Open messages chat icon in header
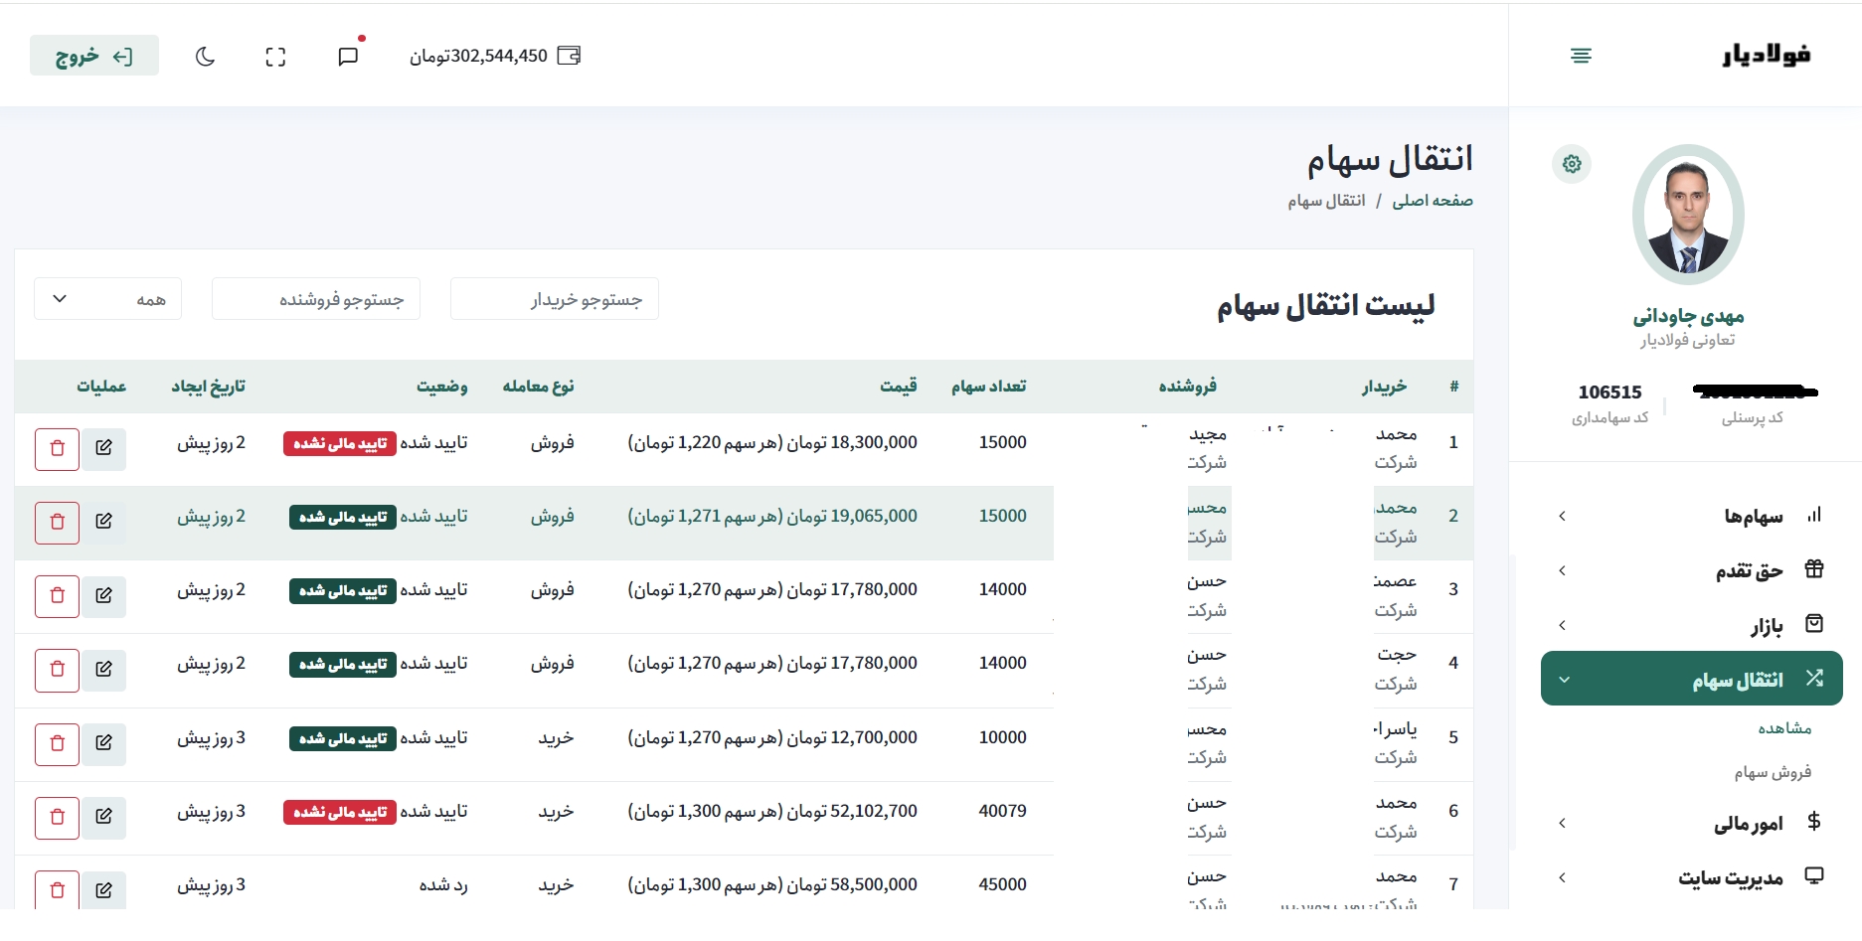 point(348,57)
